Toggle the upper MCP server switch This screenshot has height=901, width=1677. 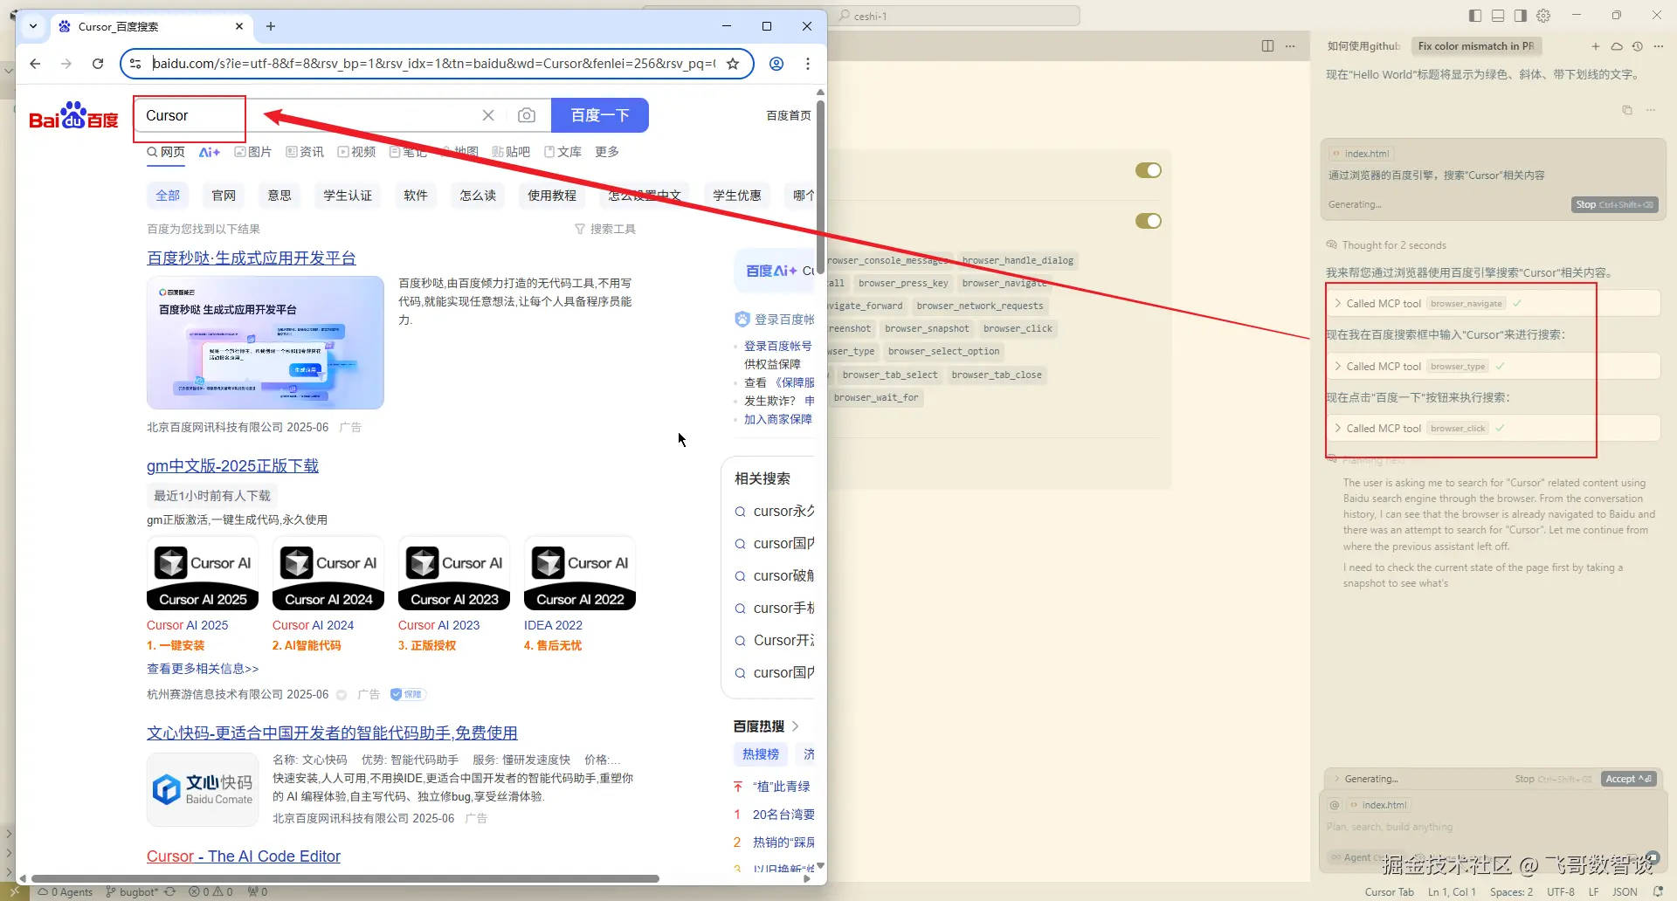click(1149, 170)
